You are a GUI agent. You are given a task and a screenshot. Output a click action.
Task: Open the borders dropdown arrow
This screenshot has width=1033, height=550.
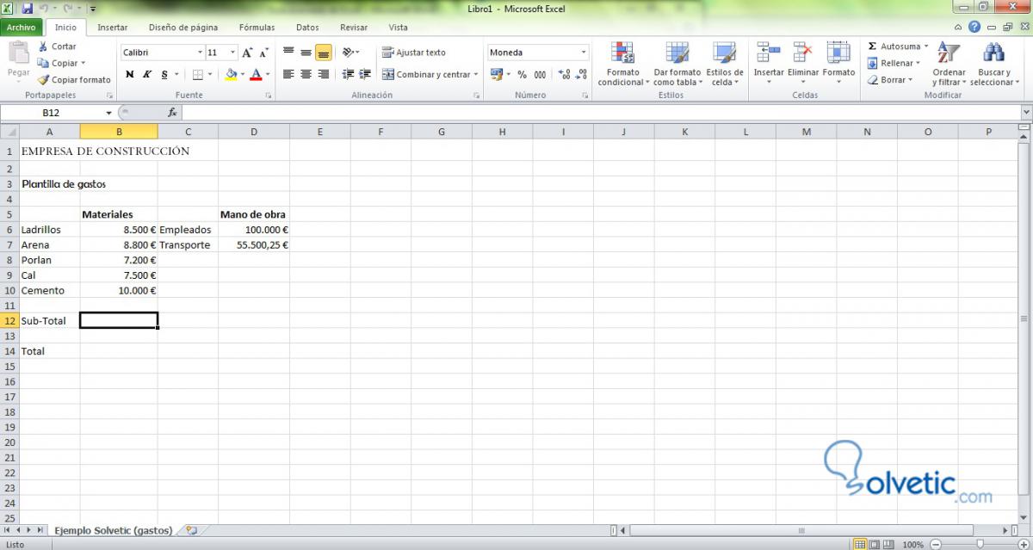click(x=211, y=74)
